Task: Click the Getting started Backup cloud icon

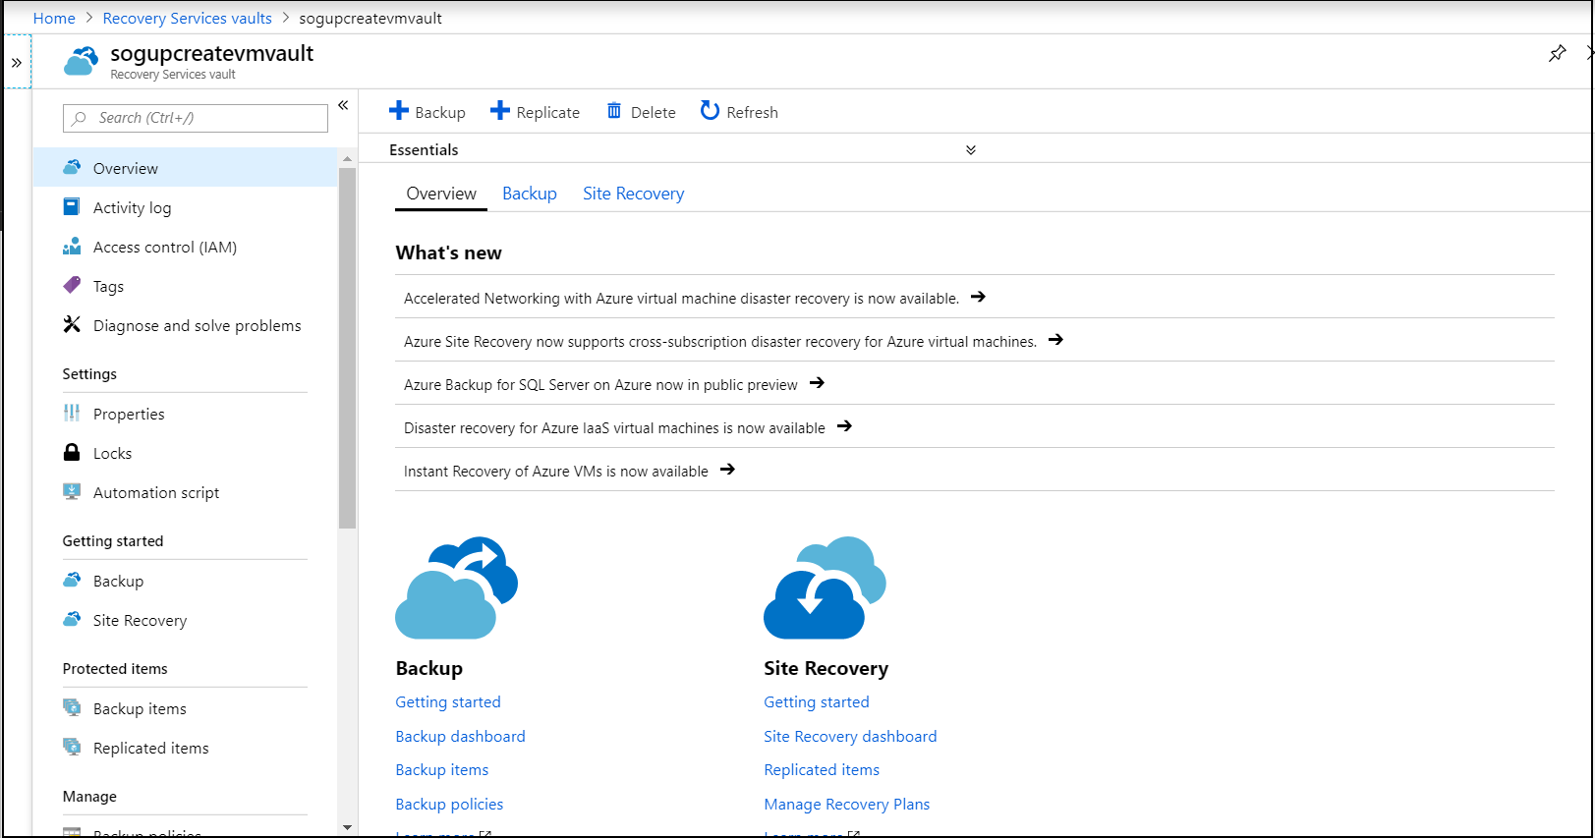Action: point(72,581)
